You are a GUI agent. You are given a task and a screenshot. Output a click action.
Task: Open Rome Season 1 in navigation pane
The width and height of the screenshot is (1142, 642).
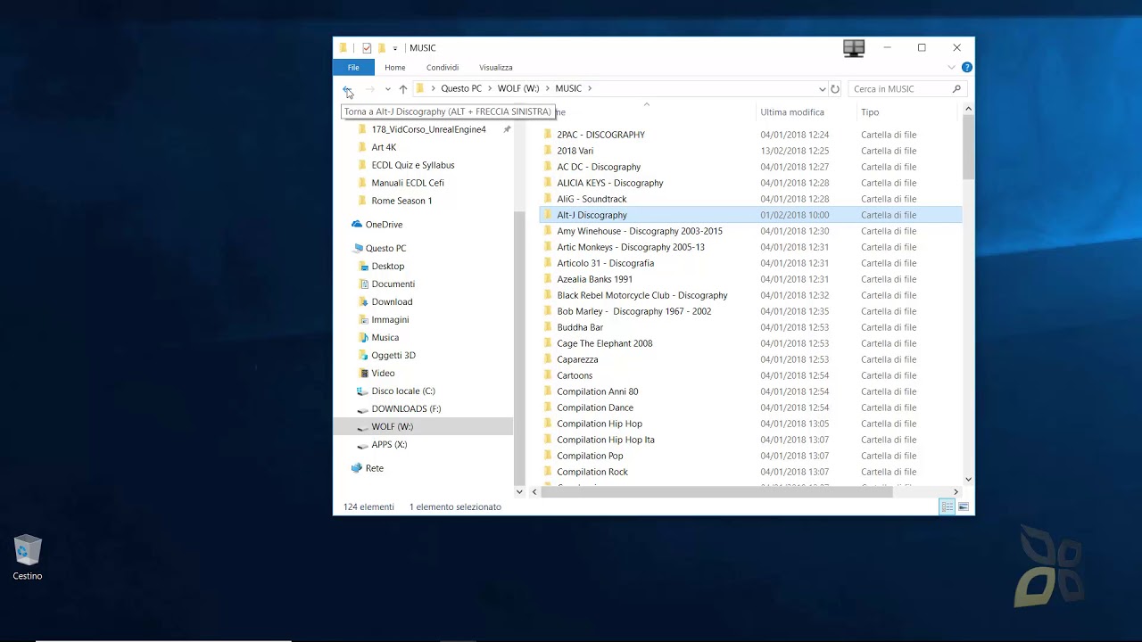[x=401, y=201]
